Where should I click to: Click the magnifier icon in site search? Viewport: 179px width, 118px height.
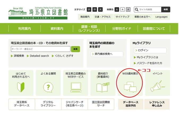tap(137, 10)
